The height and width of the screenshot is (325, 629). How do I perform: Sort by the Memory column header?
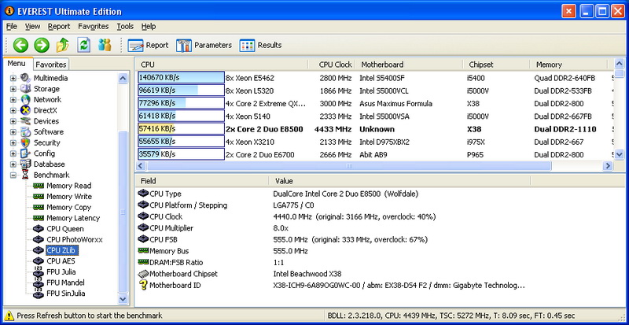click(568, 65)
